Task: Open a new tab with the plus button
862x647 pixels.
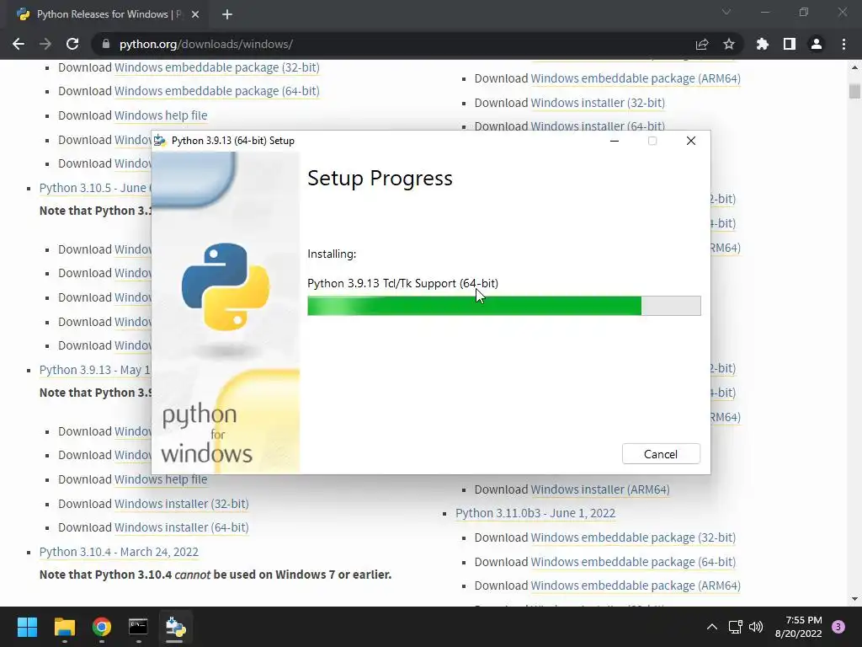Action: click(227, 14)
